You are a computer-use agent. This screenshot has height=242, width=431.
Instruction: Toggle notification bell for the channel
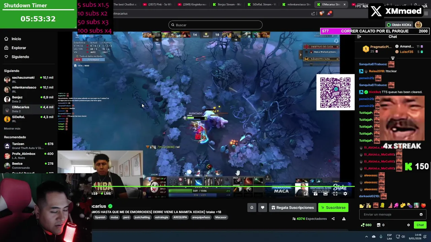[x=252, y=207]
